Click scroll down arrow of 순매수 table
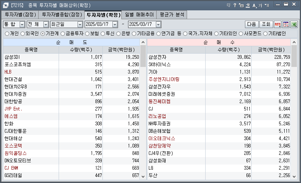Viewport: 301px width, 183px height. [294, 176]
